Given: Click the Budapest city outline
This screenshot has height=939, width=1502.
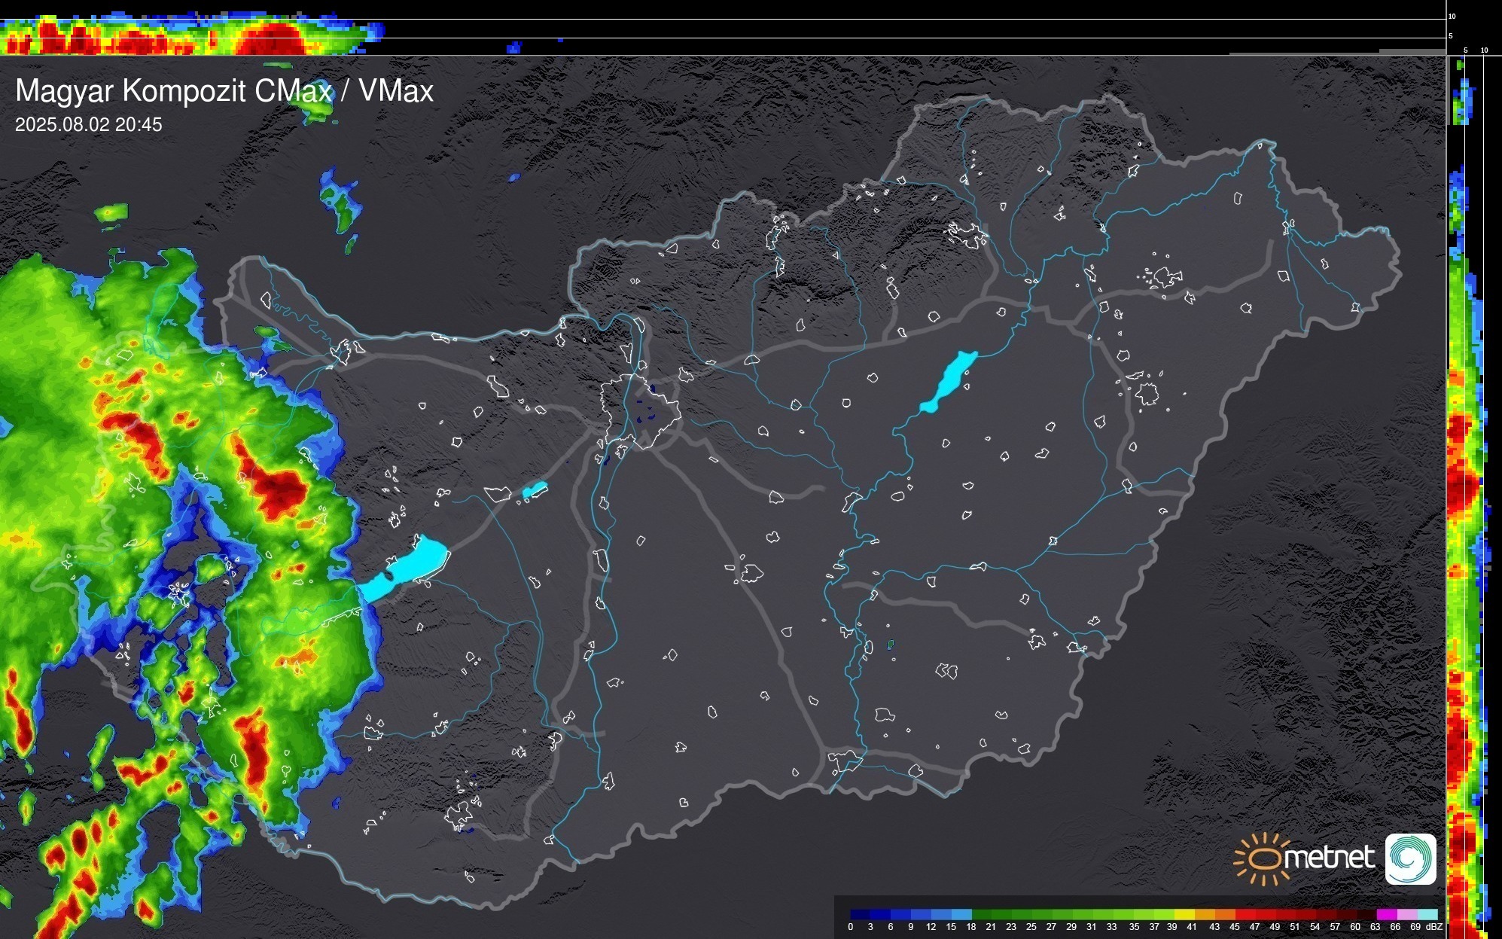Looking at the screenshot, I should [x=640, y=410].
